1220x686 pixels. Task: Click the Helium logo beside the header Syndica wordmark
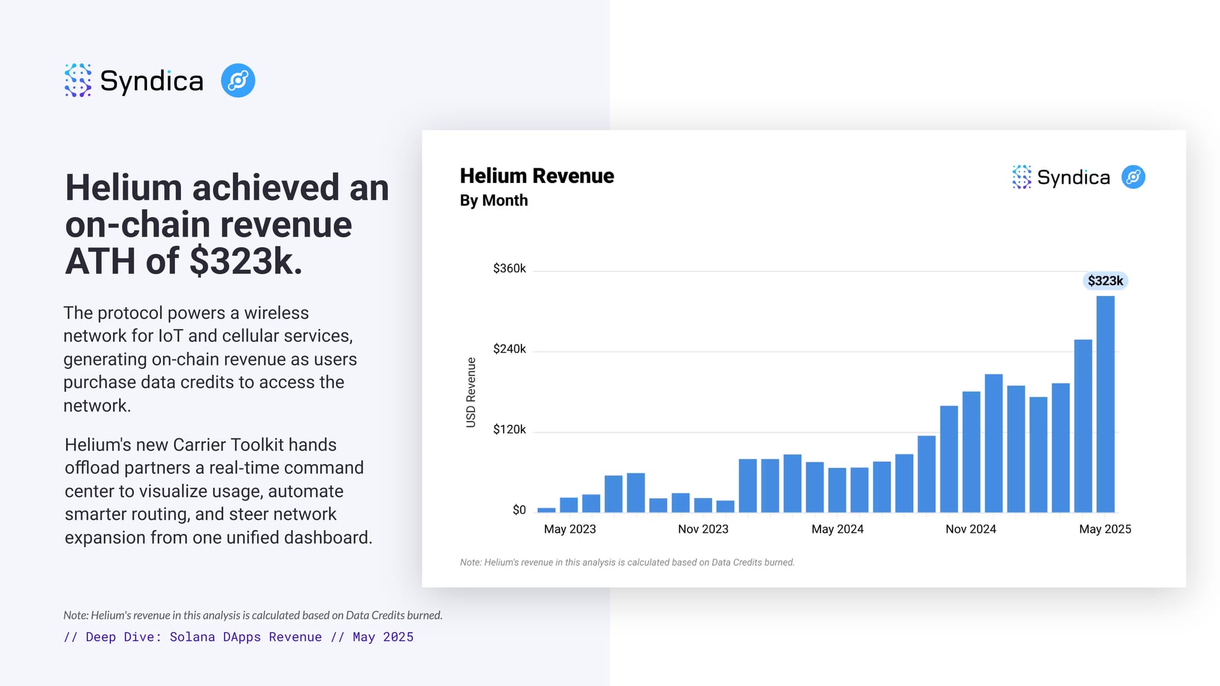[x=238, y=80]
